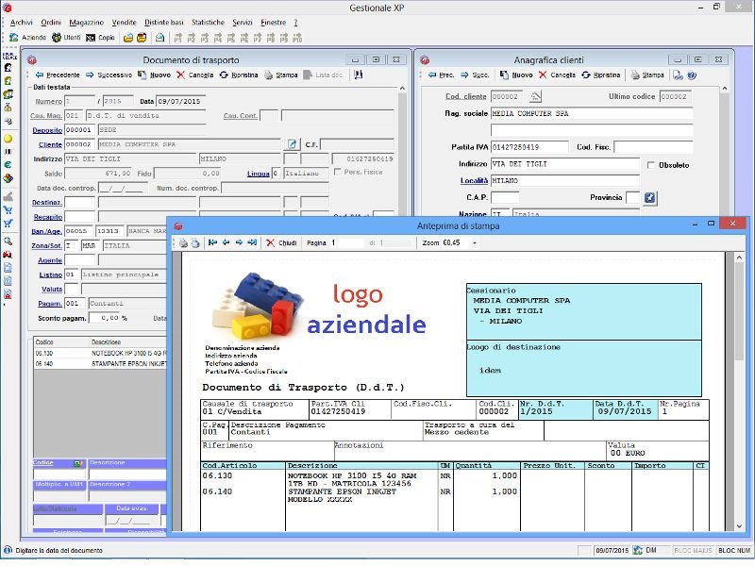Click the Stampa icon in Documento di trasporto

point(278,75)
